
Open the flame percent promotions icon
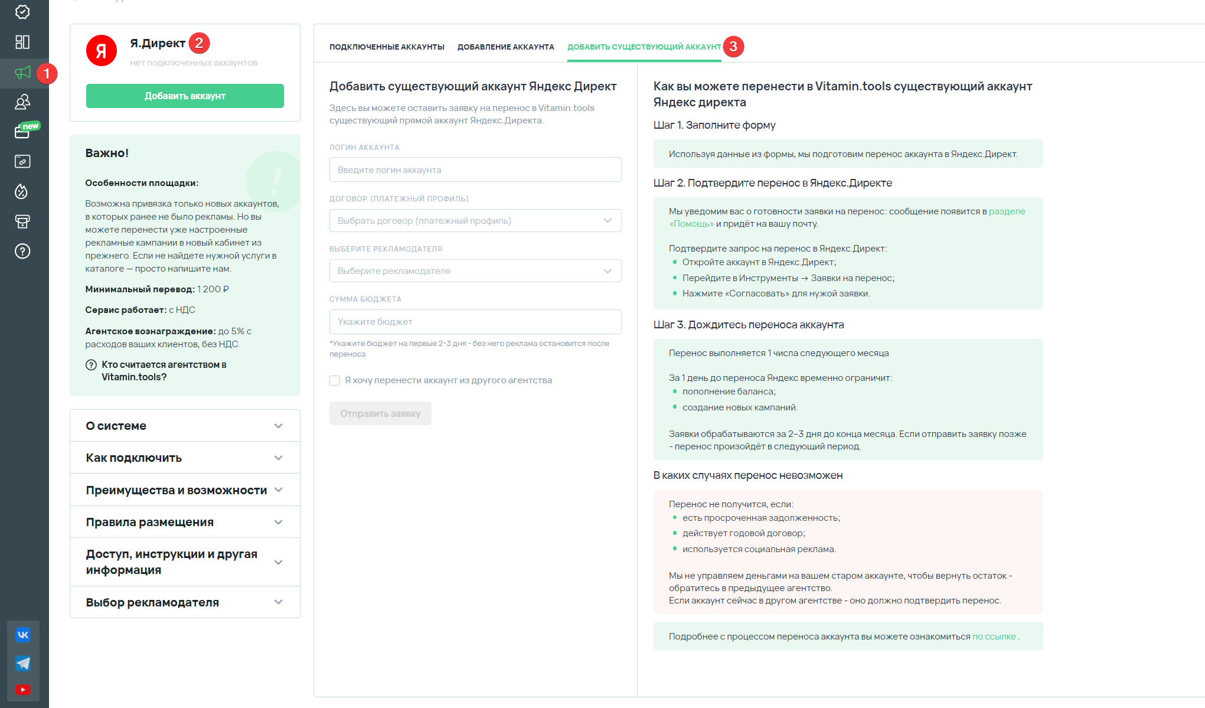point(22,191)
